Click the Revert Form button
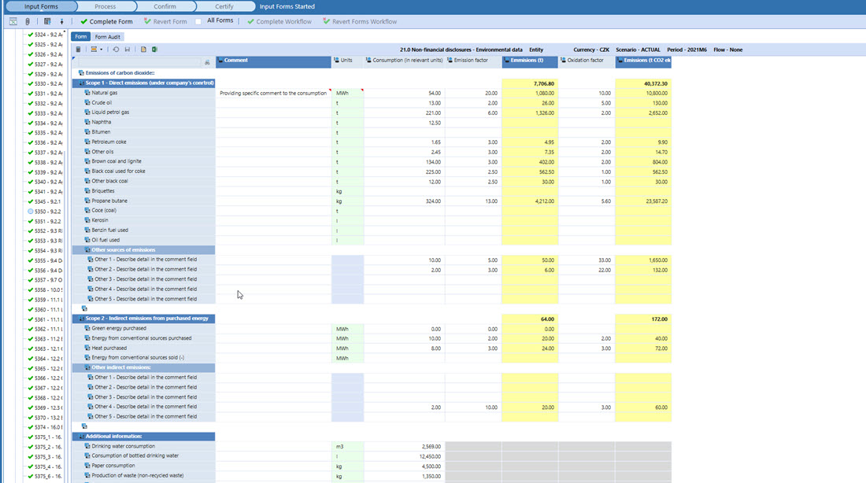The image size is (866, 483). (x=165, y=21)
